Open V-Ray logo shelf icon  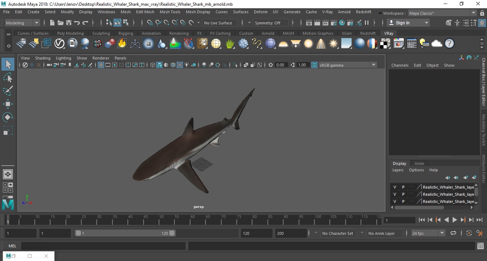(59, 44)
